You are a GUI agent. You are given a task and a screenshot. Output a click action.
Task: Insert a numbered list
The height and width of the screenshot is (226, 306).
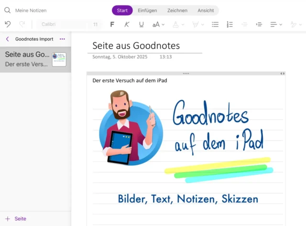point(229,24)
